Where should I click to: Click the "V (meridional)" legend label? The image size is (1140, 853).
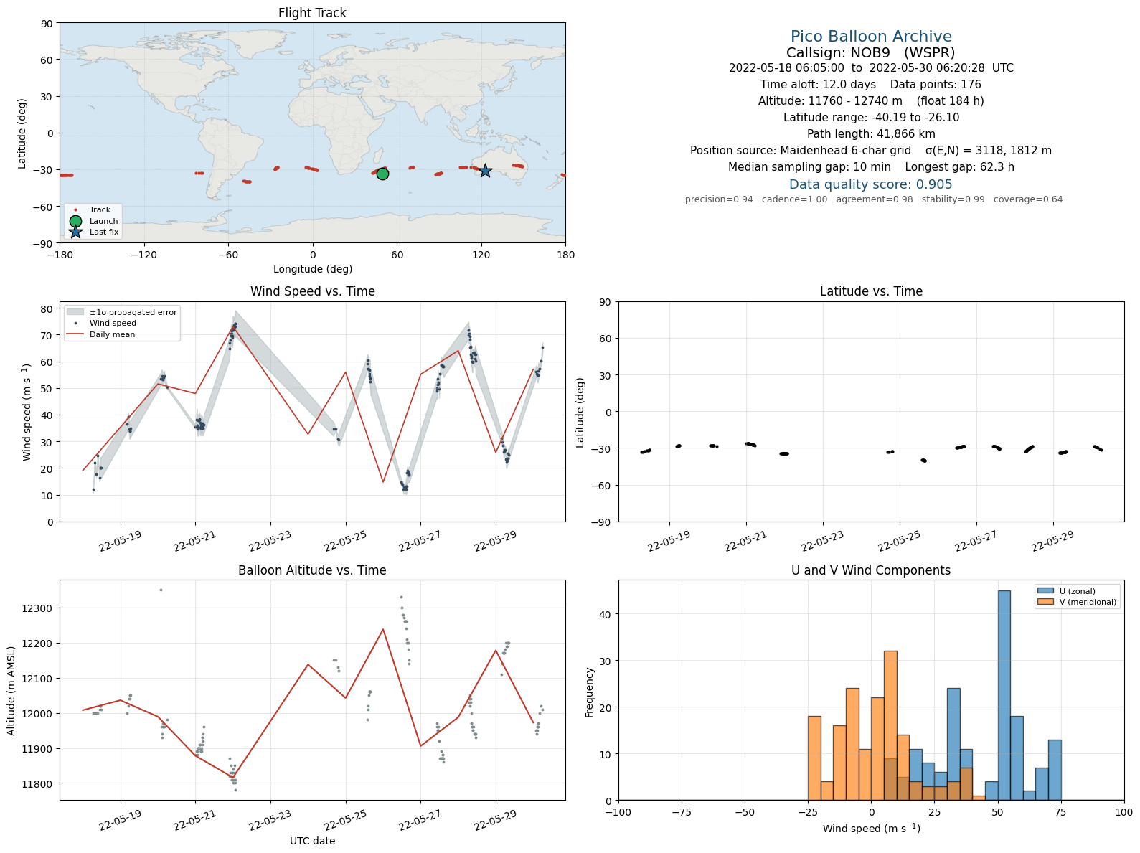point(1088,602)
